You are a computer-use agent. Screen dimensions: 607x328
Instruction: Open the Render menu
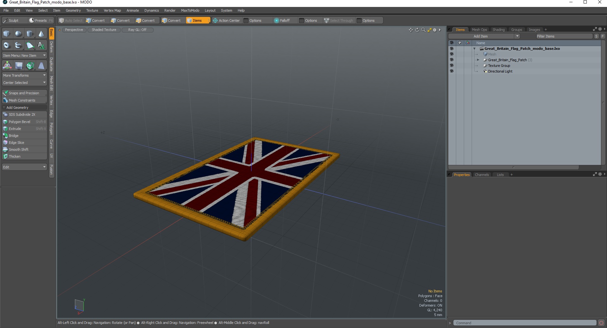point(170,10)
